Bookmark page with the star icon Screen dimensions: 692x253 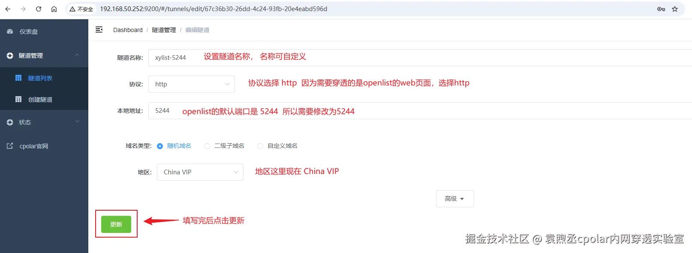(675, 9)
